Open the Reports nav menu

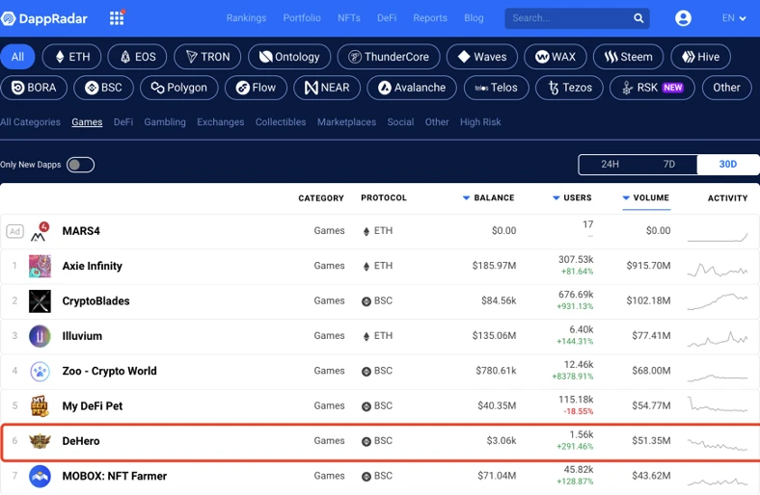[430, 18]
